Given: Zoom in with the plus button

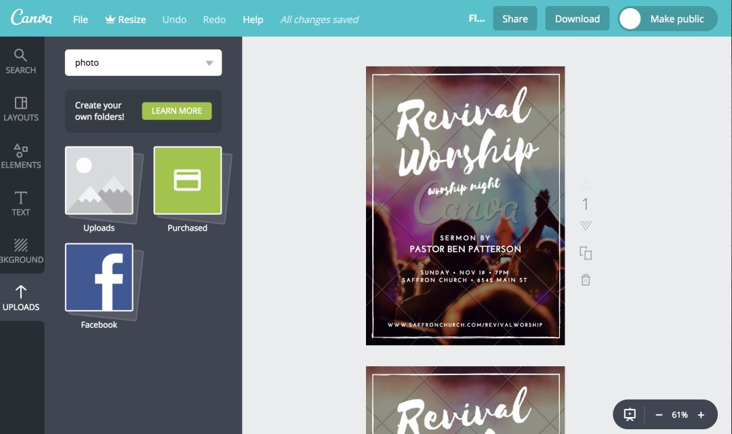Looking at the screenshot, I should coord(701,415).
